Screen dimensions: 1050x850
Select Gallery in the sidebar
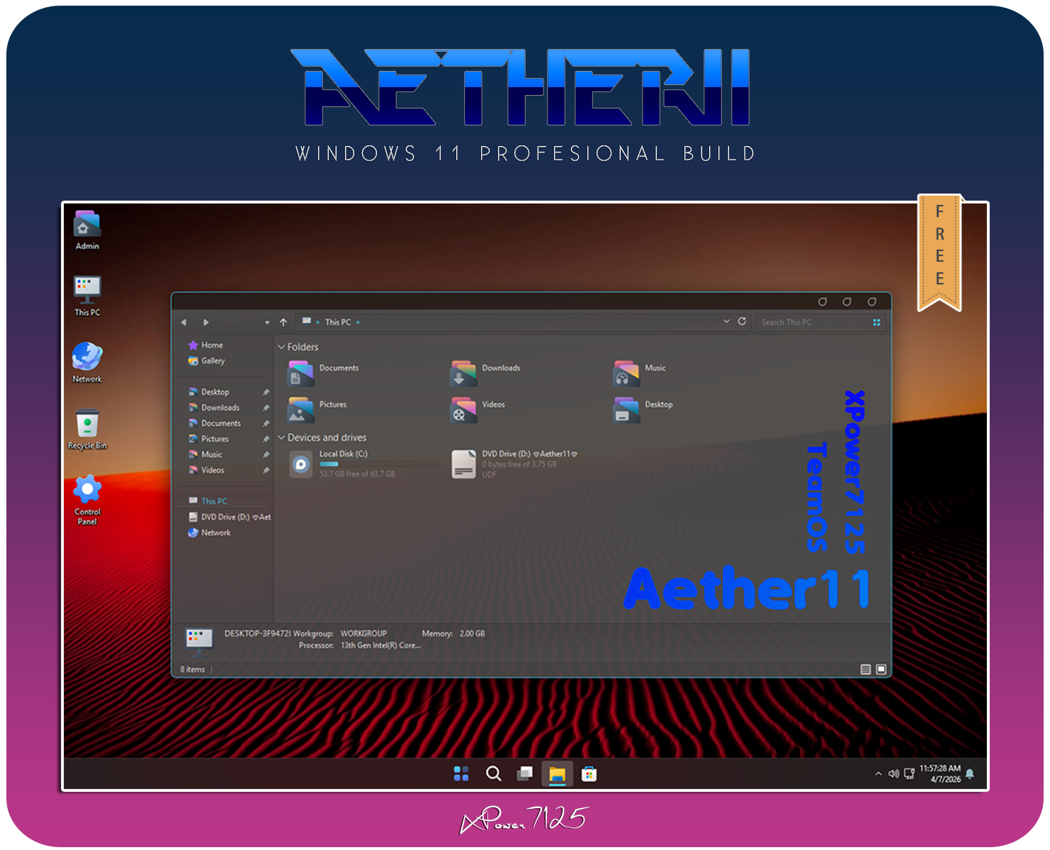212,361
